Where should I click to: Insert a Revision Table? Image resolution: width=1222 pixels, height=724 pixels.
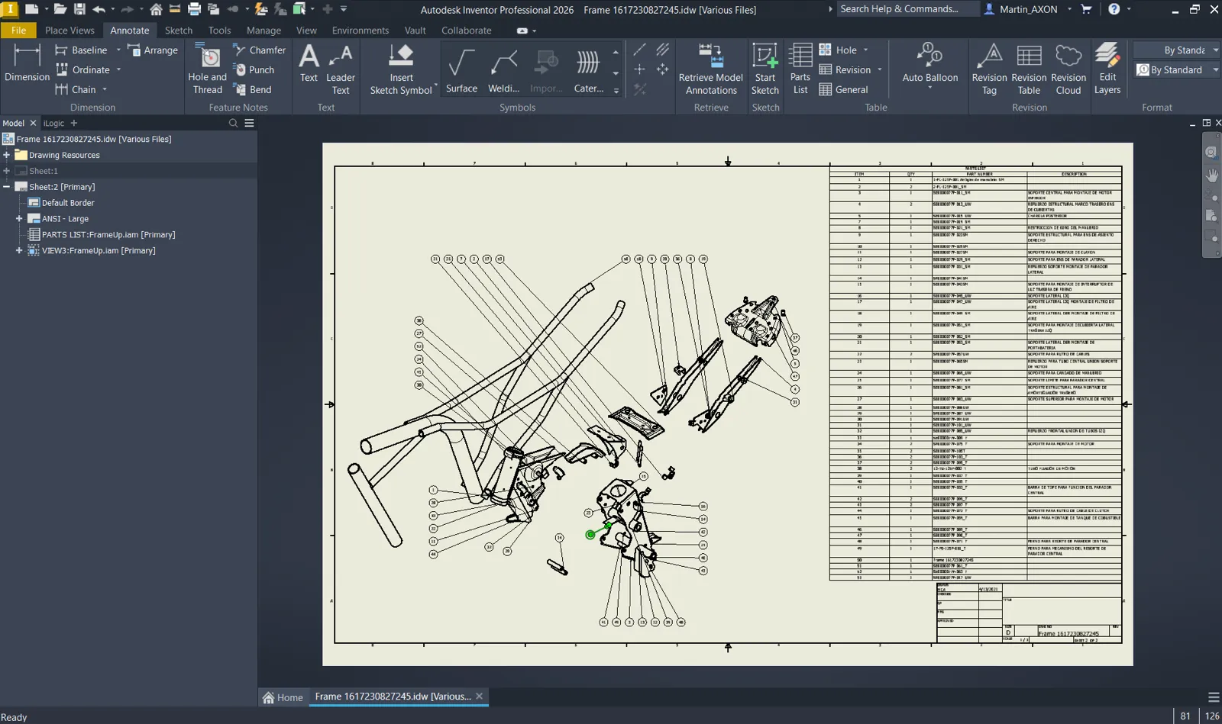click(x=1029, y=69)
